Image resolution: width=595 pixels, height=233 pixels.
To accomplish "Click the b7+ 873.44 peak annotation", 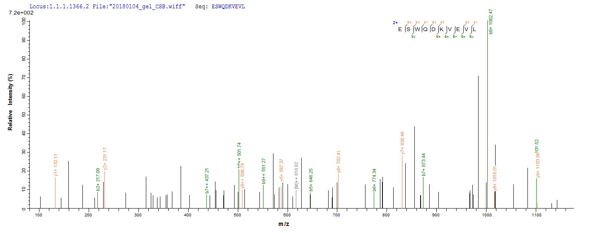I will click(423, 165).
